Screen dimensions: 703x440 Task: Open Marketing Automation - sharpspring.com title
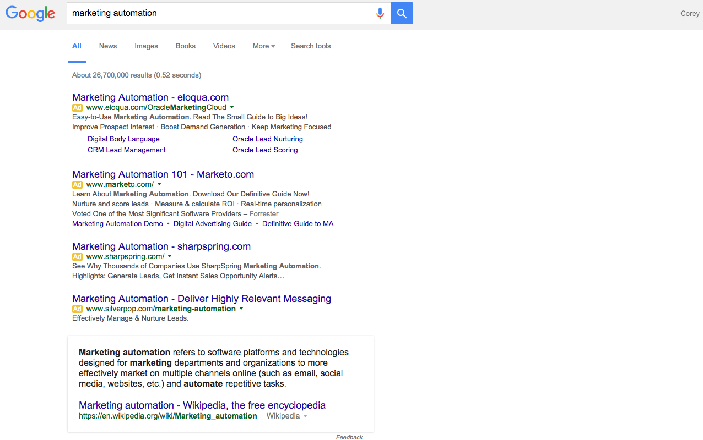click(161, 246)
